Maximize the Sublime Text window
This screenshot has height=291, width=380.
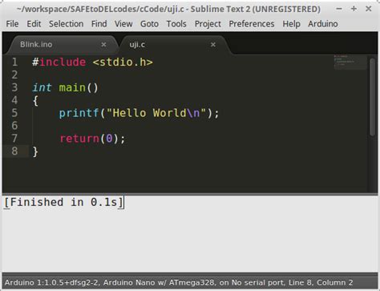(354, 9)
